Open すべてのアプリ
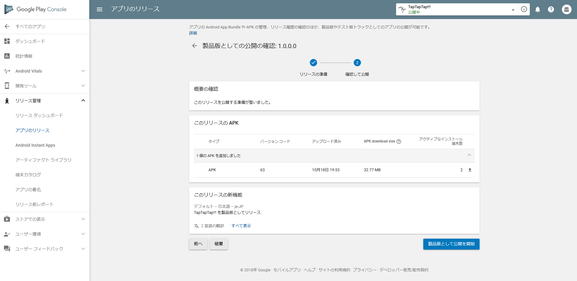 point(30,27)
